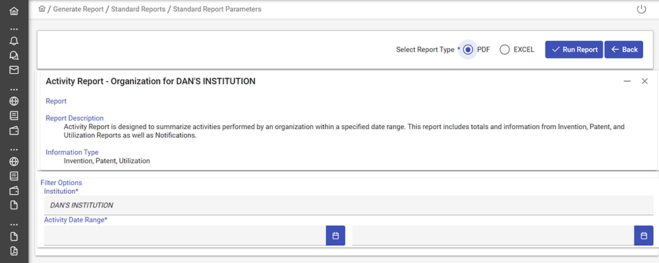Viewport: 659px width, 263px height.
Task: Click the blank page icon just above the PDF icon
Action: point(14,236)
